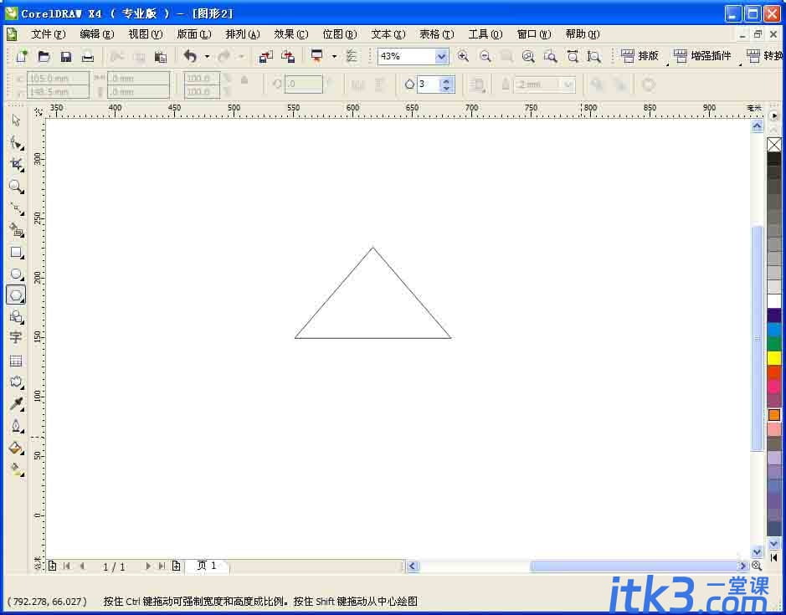Choose the no-fill X swatch
Viewport: 786px width, 615px height.
(774, 145)
